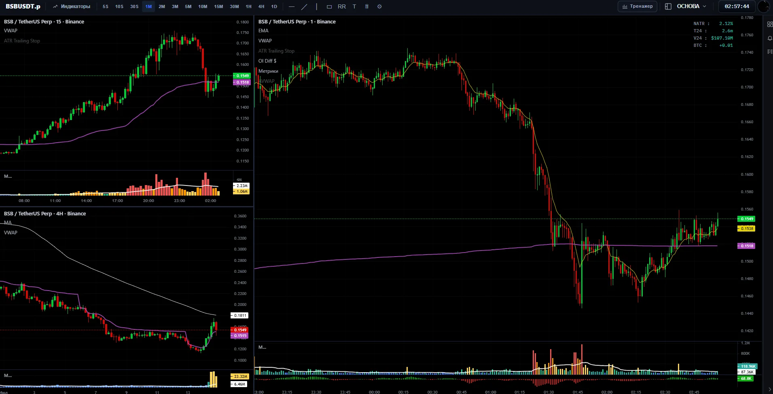Select the T text tool
This screenshot has width=773, height=394.
(x=354, y=6)
